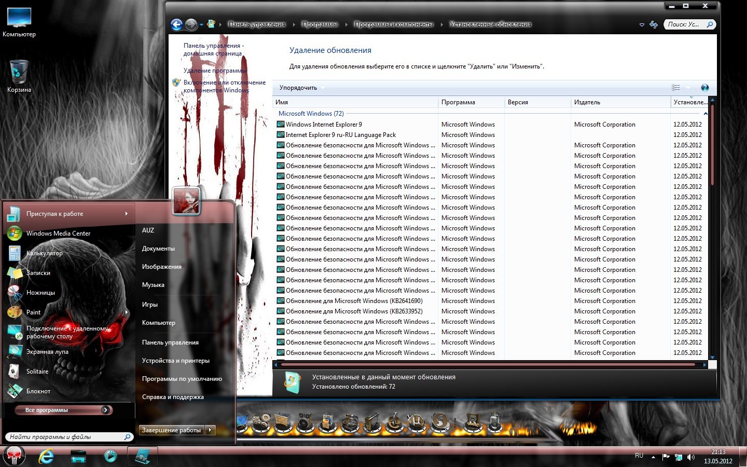Click the updates list horizontal scrollbar
The height and width of the screenshot is (467, 747).
click(489, 365)
